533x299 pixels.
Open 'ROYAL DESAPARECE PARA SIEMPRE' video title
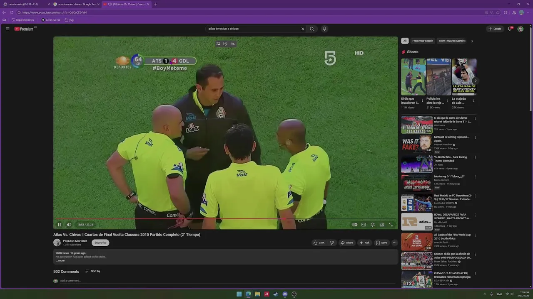[452, 216]
